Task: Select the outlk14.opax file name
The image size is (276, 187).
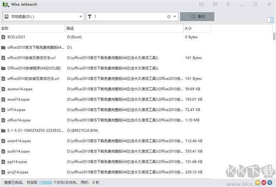Action: click(x=19, y=151)
